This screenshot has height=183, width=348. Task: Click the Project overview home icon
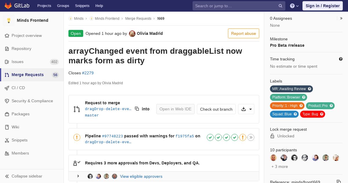coord(7,36)
